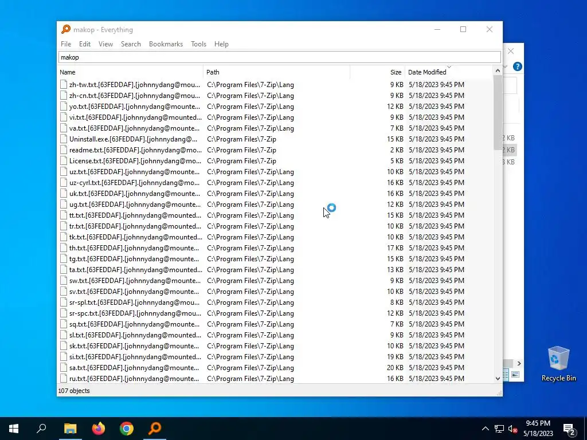
Task: Open the Recycle Bin desktop icon
Action: 558,364
